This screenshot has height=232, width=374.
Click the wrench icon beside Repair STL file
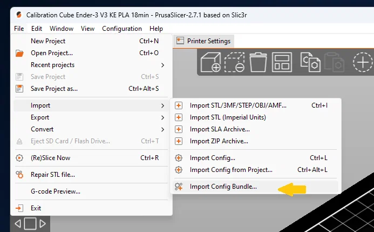[19, 175]
